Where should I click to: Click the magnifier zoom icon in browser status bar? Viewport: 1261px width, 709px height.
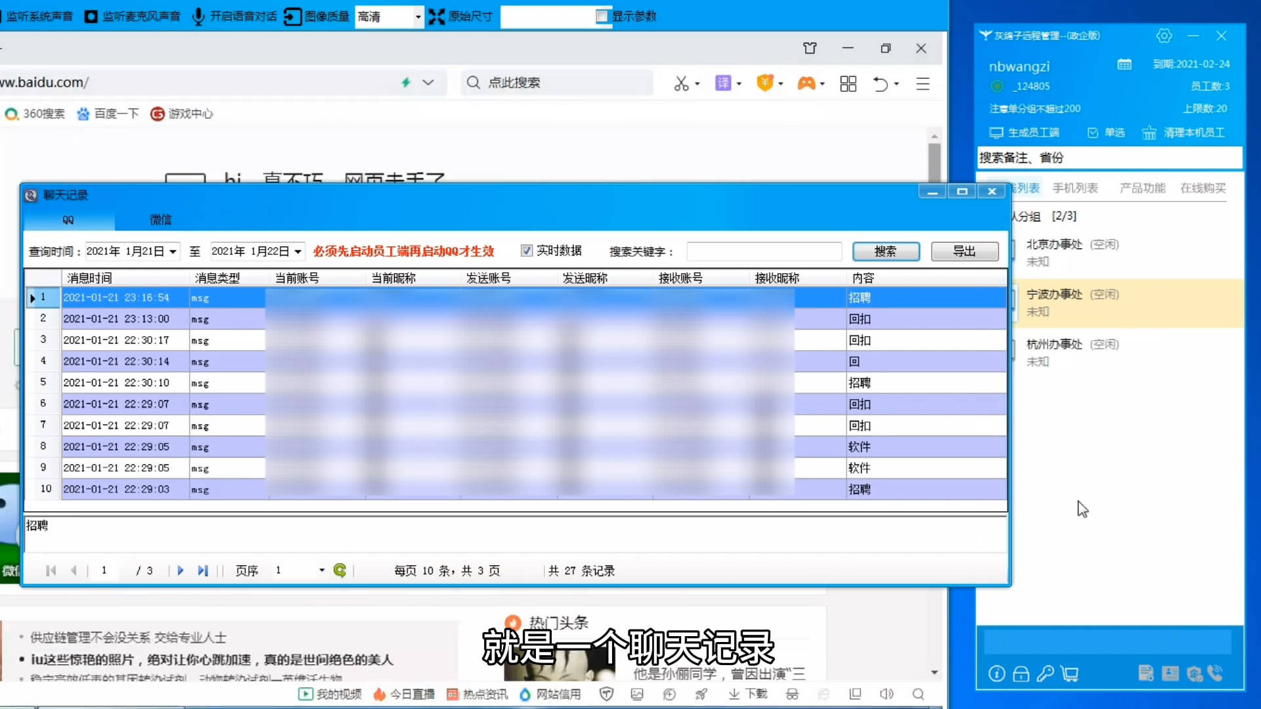pyautogui.click(x=919, y=694)
